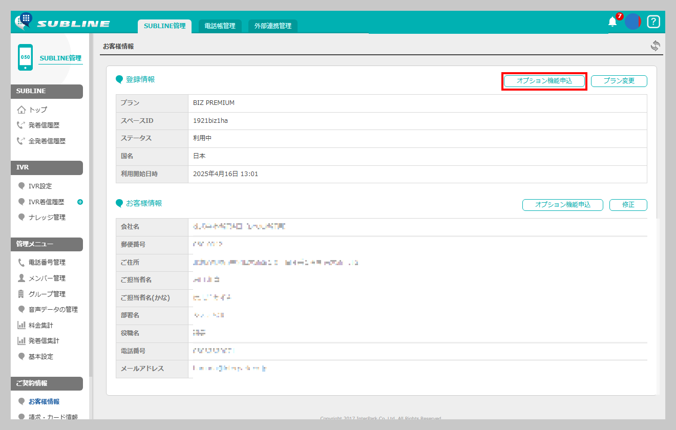Viewport: 676px width, 430px height.
Task: Click the bubble icon beside お客様情報 in the sidebar
Action: pos(22,401)
